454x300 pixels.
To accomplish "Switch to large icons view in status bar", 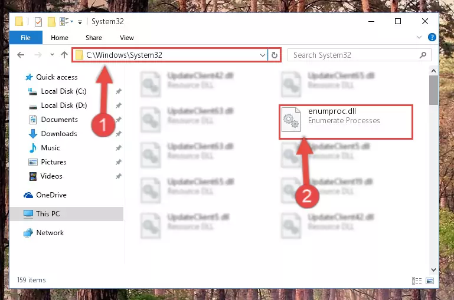I will click(430, 281).
